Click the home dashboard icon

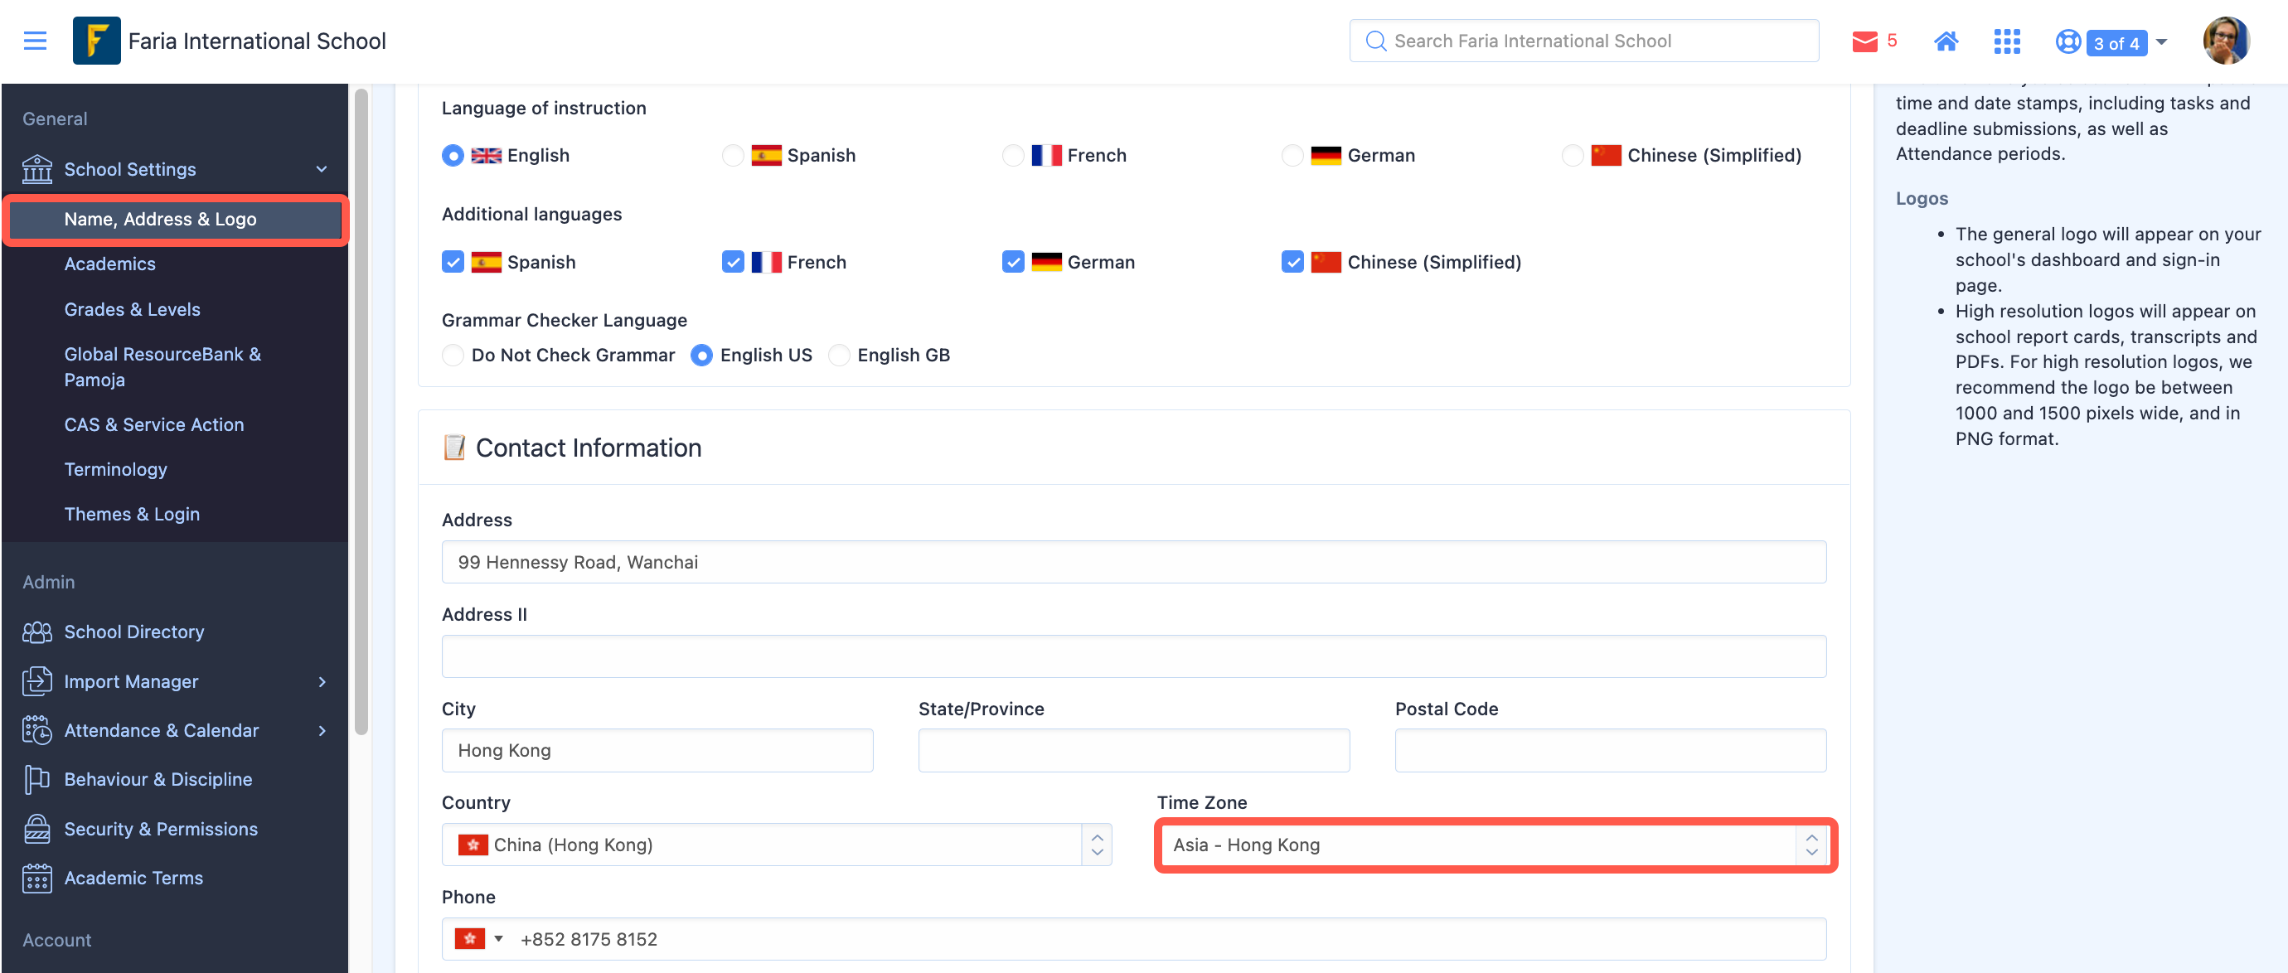1946,41
